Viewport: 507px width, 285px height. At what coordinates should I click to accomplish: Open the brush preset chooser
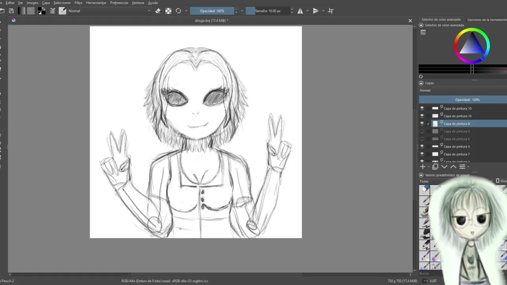[x=63, y=11]
